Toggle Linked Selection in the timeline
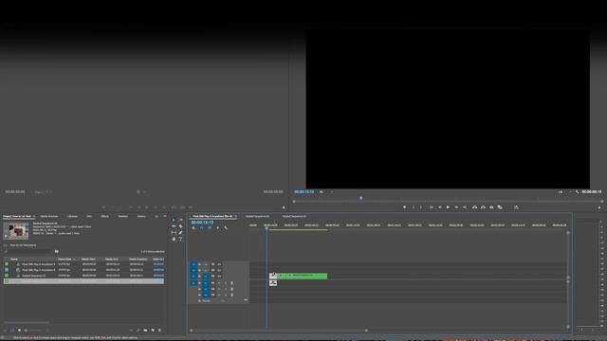 (x=210, y=227)
